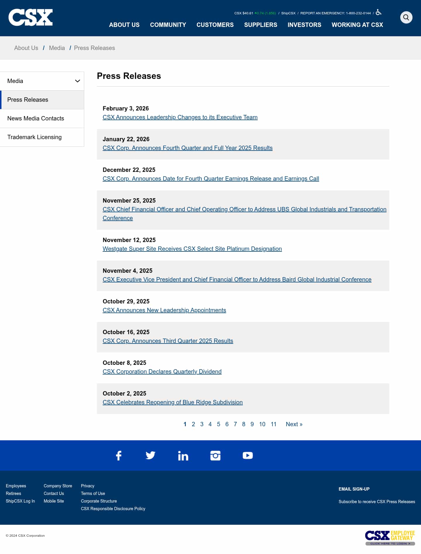Click the accessibility wheelchair icon

[x=378, y=12]
